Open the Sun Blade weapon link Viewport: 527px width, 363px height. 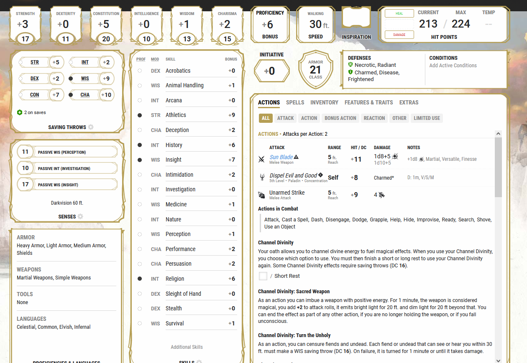281,157
